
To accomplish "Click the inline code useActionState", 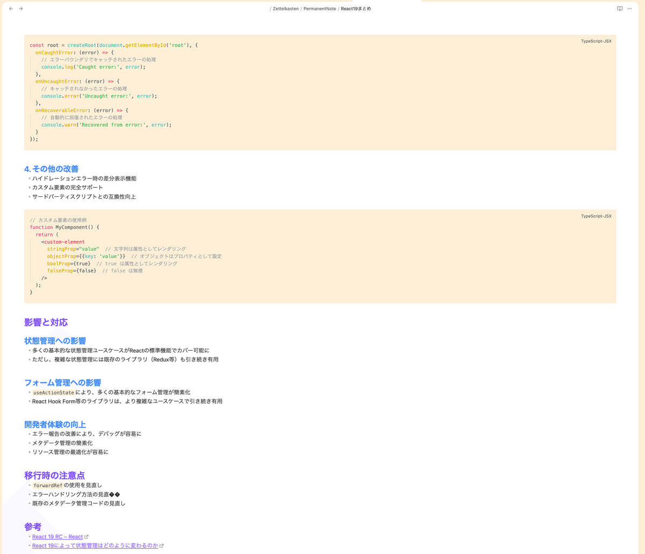I will [x=54, y=393].
